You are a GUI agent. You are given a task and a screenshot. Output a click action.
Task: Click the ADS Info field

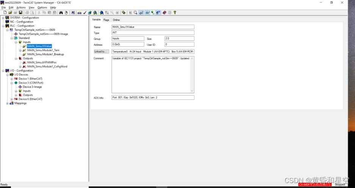(x=153, y=97)
